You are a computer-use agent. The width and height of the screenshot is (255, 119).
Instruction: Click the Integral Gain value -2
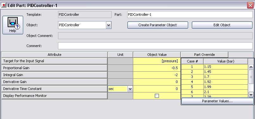(157, 75)
